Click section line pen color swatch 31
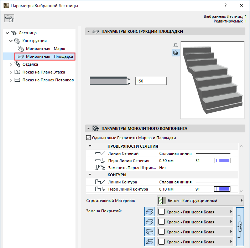Image resolution: width=250 pixels, height=248 pixels. pyautogui.click(x=222, y=161)
